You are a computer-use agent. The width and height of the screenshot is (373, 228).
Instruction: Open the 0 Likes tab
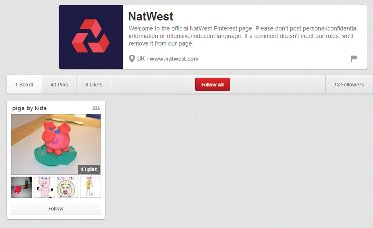click(x=94, y=84)
